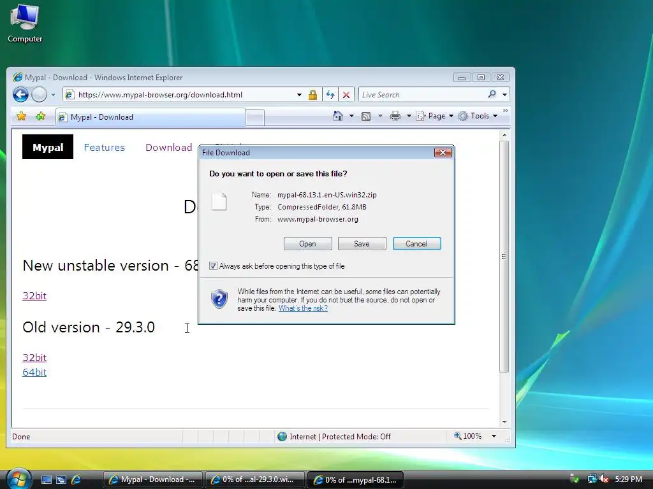This screenshot has width=653, height=489.
Task: Open the What's the risk? help link
Action: 303,308
